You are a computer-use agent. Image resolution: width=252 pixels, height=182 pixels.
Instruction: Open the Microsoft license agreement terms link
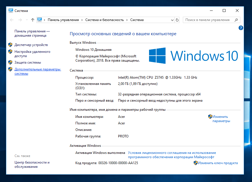point(172,155)
